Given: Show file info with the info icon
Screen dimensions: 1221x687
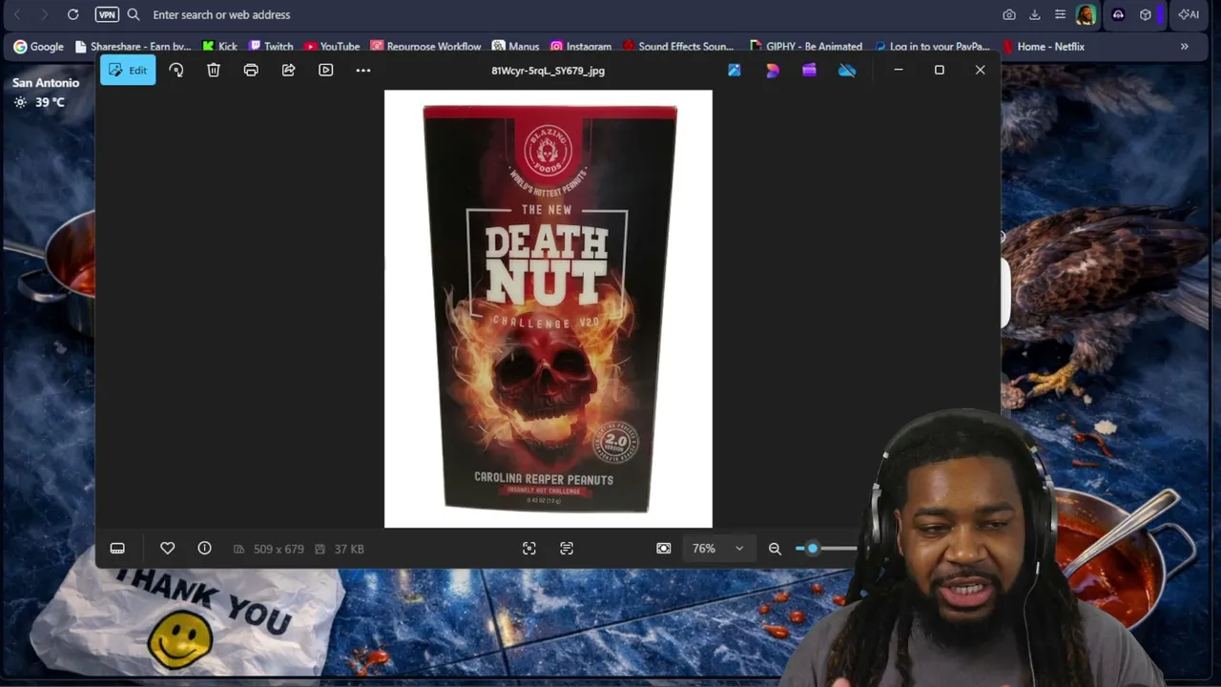Looking at the screenshot, I should (x=204, y=549).
